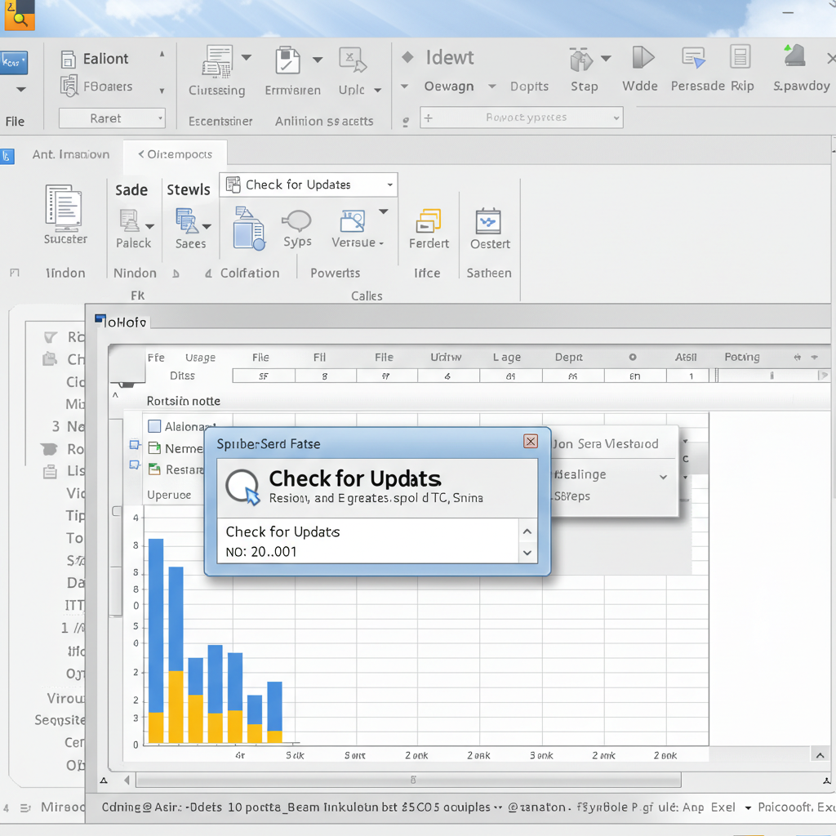Click the S.pawdoy icon
Viewport: 836px width, 836px height.
point(794,56)
